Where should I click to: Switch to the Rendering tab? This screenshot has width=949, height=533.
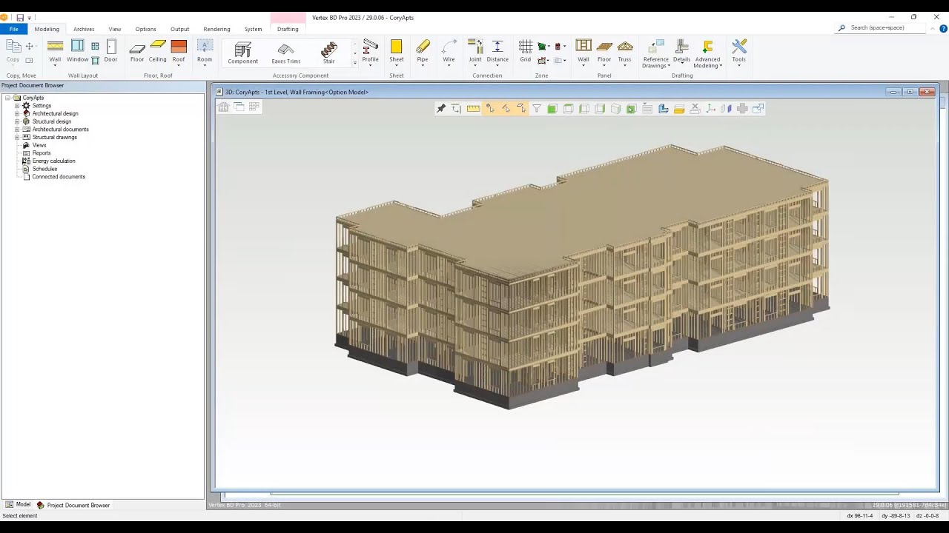(x=216, y=29)
